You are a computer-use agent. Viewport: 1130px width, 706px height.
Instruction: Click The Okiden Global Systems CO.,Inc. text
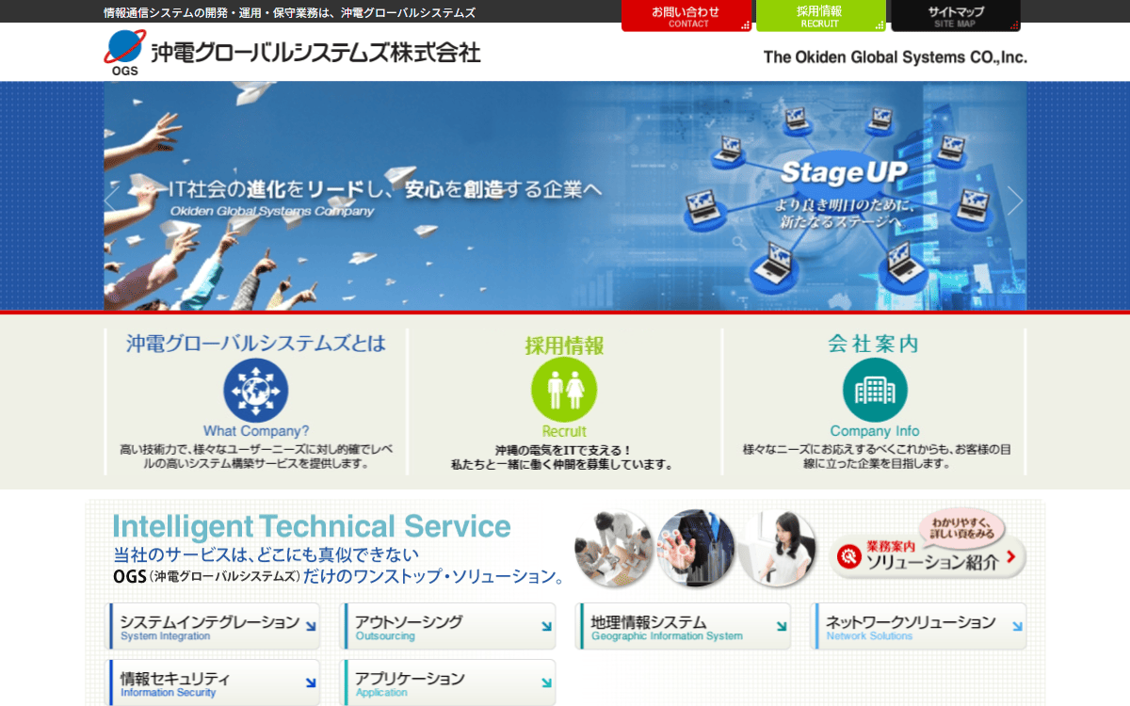tap(895, 57)
